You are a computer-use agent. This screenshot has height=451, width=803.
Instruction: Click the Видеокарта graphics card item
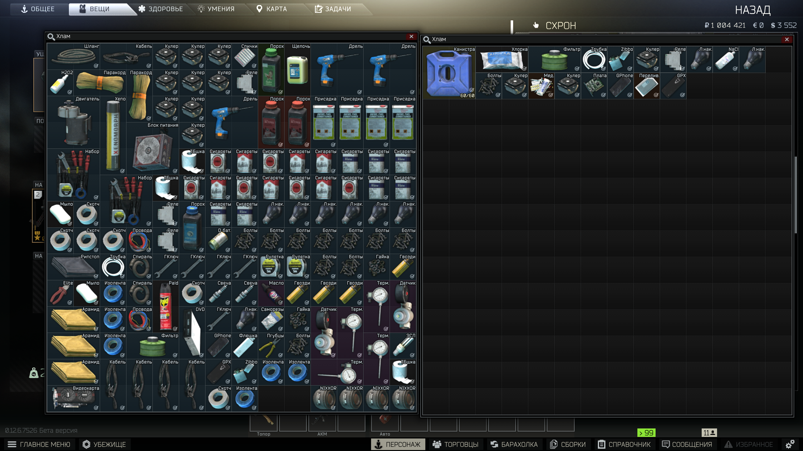pos(73,398)
